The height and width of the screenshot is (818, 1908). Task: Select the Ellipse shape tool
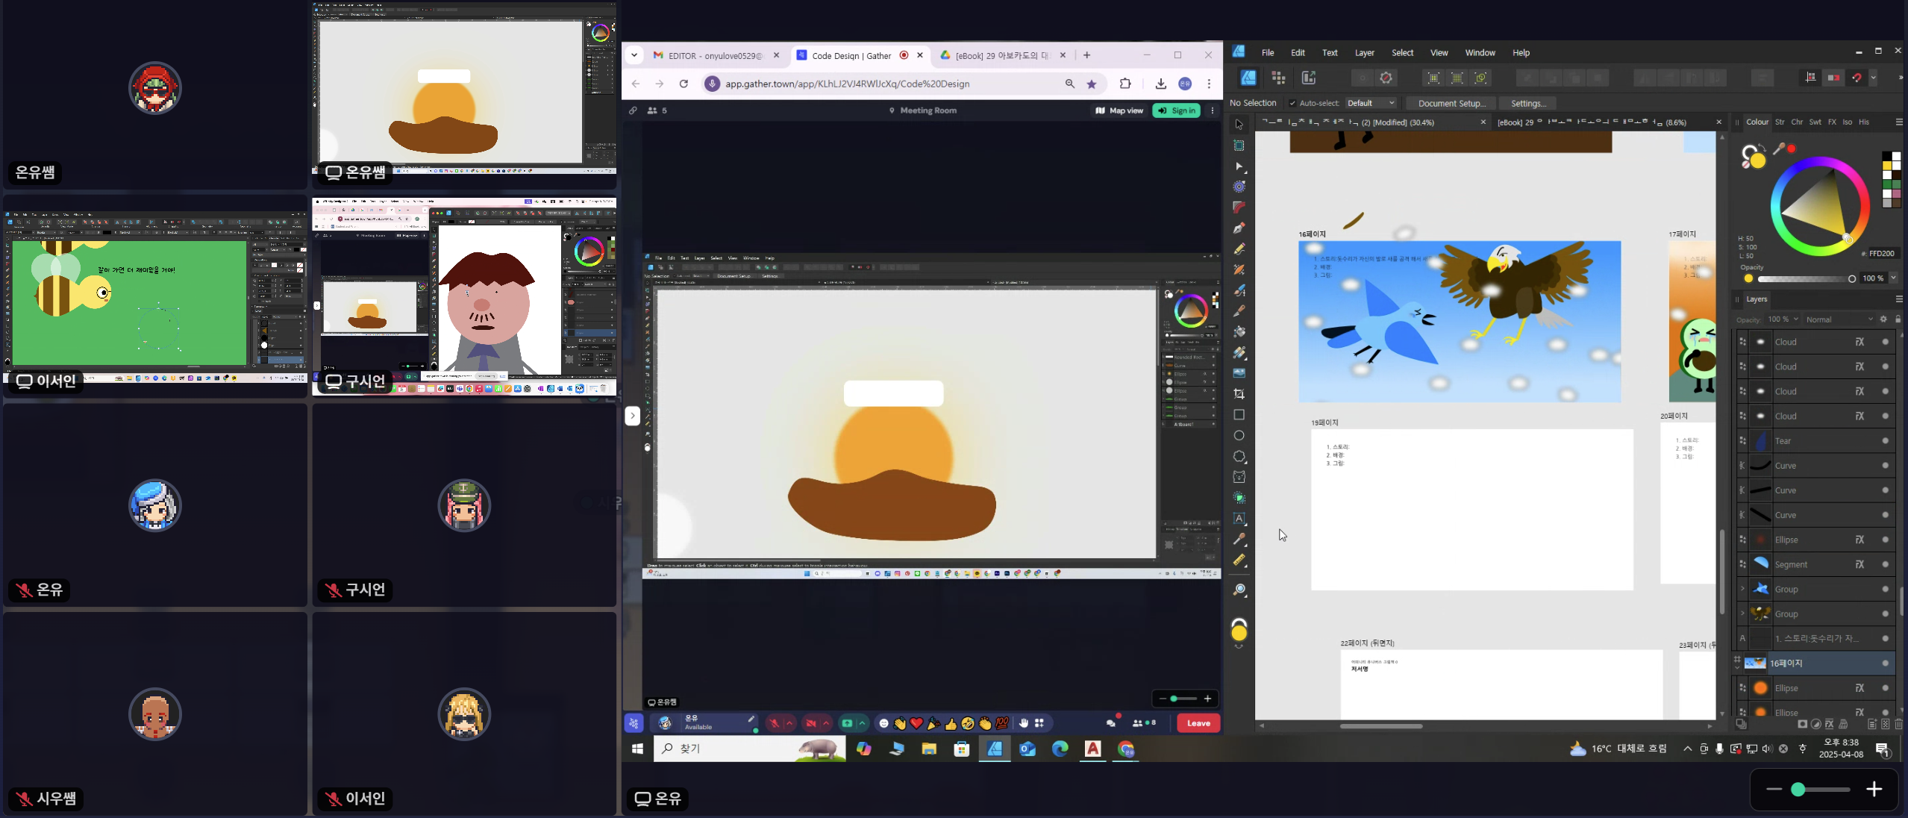1239,436
